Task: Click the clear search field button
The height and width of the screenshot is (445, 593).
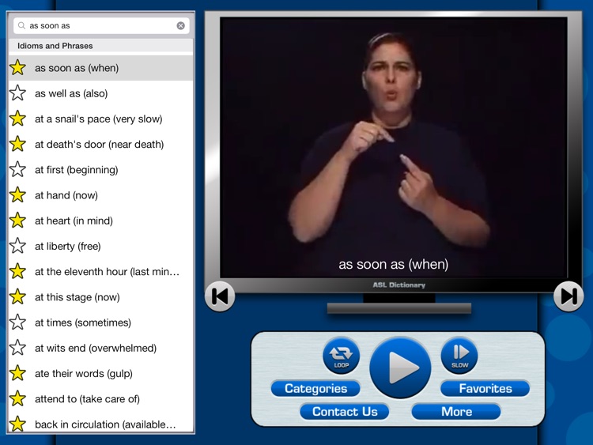Action: click(x=181, y=26)
